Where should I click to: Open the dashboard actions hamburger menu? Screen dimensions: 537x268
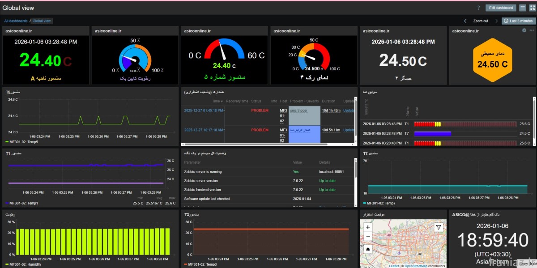tap(522, 8)
